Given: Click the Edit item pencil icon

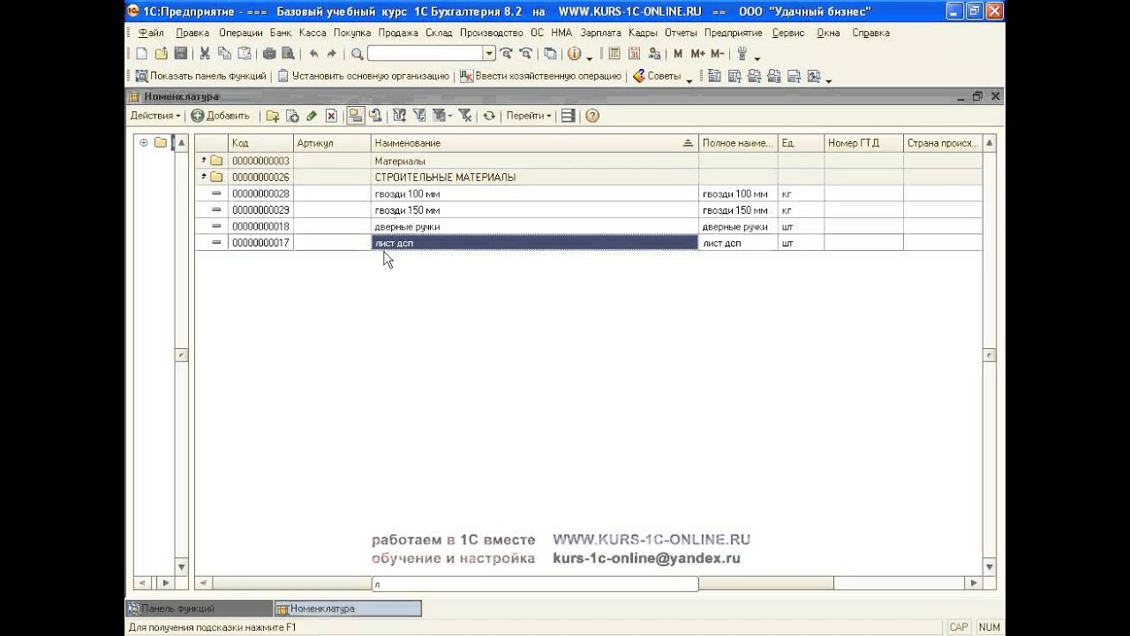Looking at the screenshot, I should coord(312,116).
